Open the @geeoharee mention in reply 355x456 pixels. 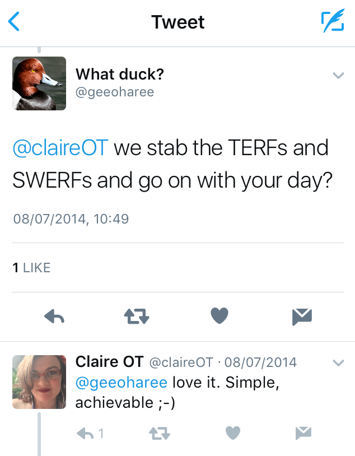[122, 383]
